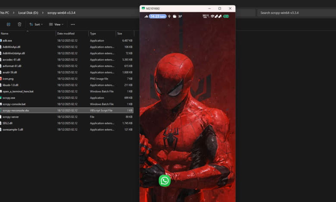Navigate to Local Disk (D:) breadcrumb
This screenshot has height=202, width=336.
coord(28,12)
